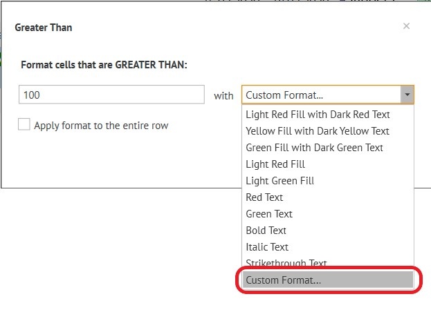The image size is (431, 312).
Task: Click the format combo box showing Custom Format...
Action: [x=322, y=95]
